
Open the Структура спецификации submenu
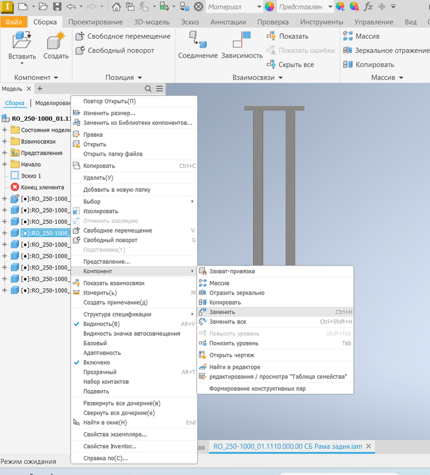[x=134, y=314]
